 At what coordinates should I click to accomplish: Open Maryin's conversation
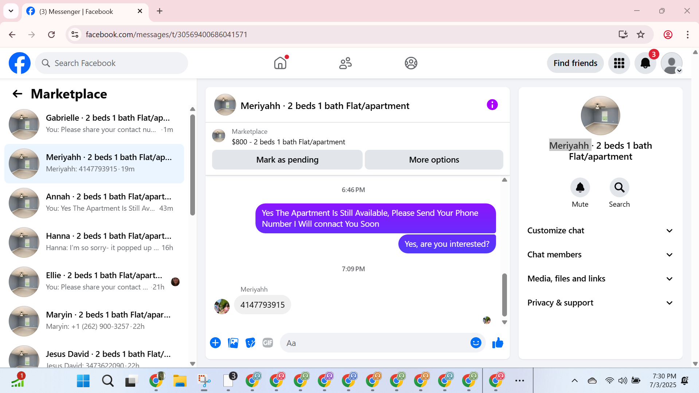click(94, 321)
